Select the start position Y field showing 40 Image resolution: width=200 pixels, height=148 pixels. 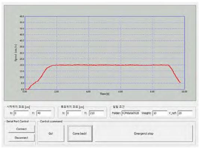click(44, 113)
